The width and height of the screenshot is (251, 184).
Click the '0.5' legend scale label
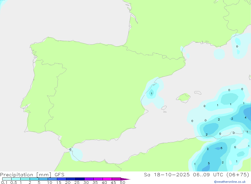point(14,182)
